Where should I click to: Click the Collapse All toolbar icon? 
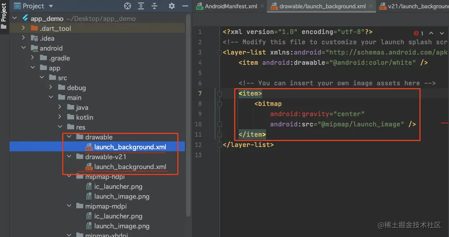coord(154,6)
